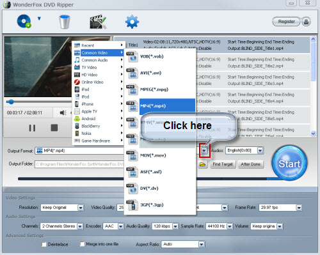Screen dimensions: 320x255
Task: Click the MOV format icon
Action: 132,155
